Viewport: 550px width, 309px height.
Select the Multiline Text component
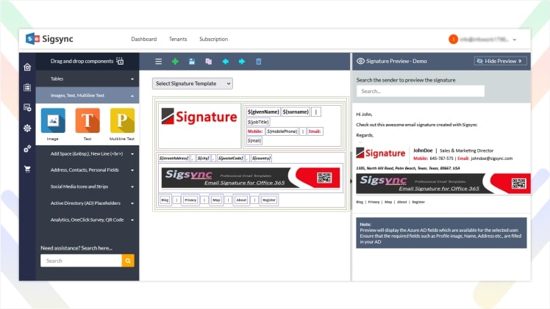(x=122, y=120)
